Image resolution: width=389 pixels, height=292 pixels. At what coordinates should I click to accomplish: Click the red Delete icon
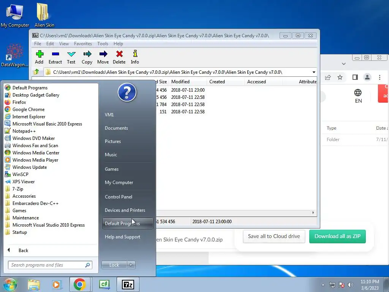pyautogui.click(x=119, y=57)
